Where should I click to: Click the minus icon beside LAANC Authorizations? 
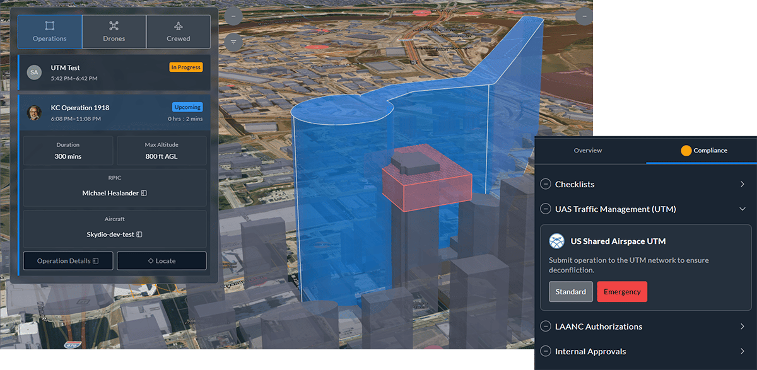tap(546, 327)
